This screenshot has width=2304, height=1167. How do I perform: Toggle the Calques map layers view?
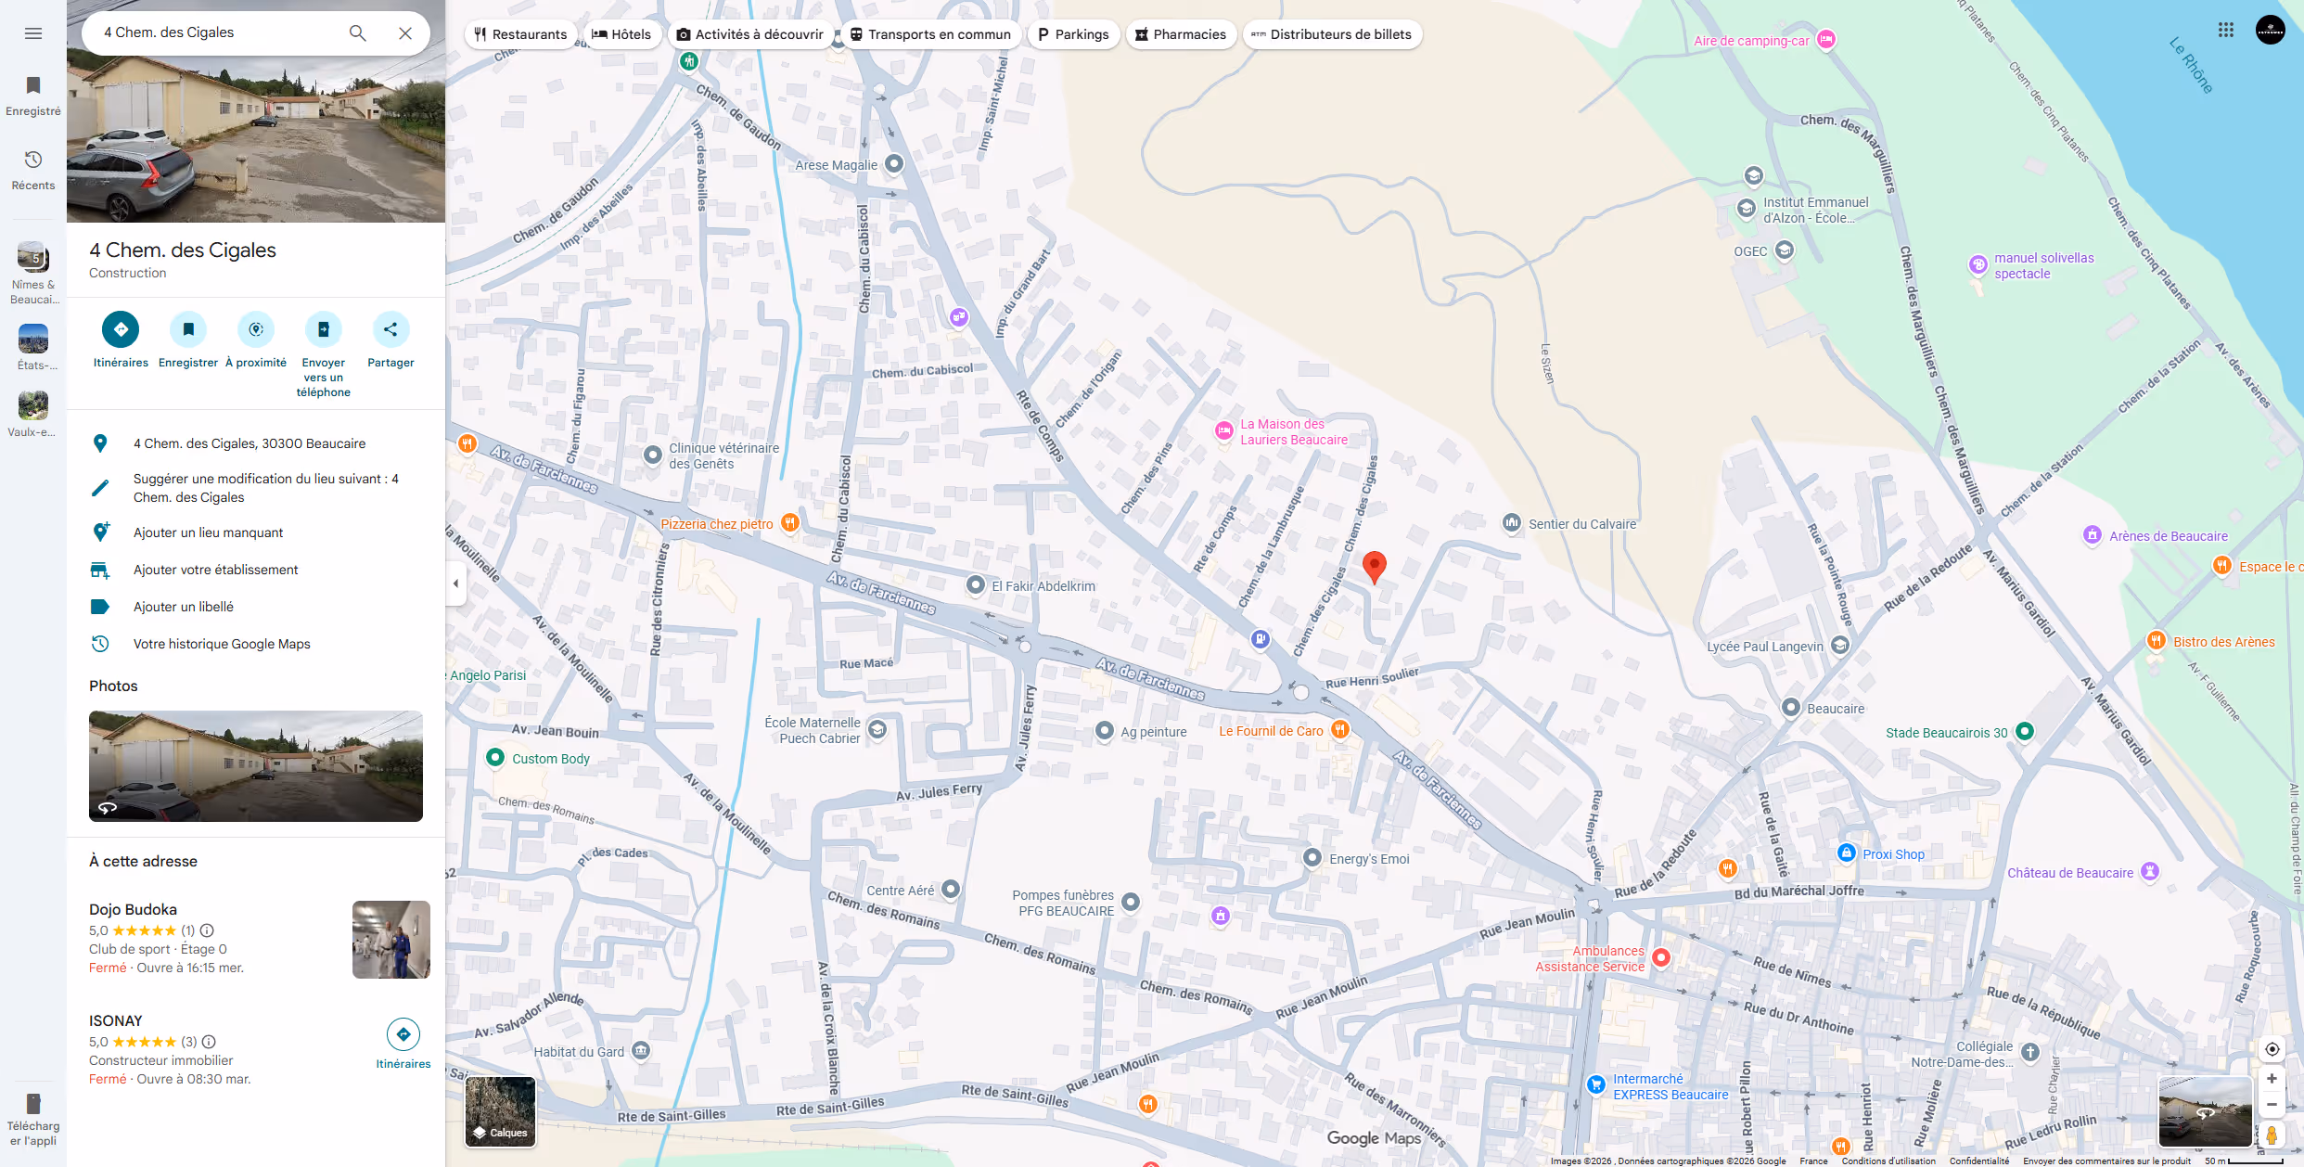[x=500, y=1111]
